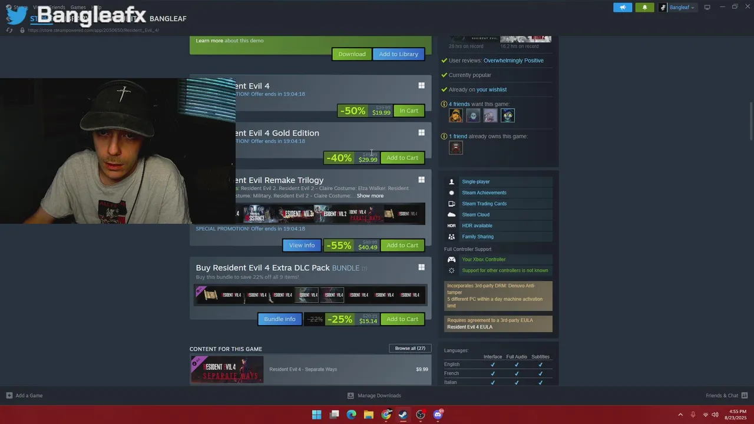Open the 1 friend already owns link
Image resolution: width=754 pixels, height=424 pixels.
pos(458,136)
